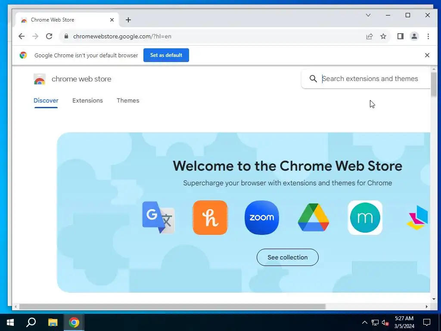Click the See collection button
Screen dimensions: 441x331
pyautogui.click(x=287, y=257)
